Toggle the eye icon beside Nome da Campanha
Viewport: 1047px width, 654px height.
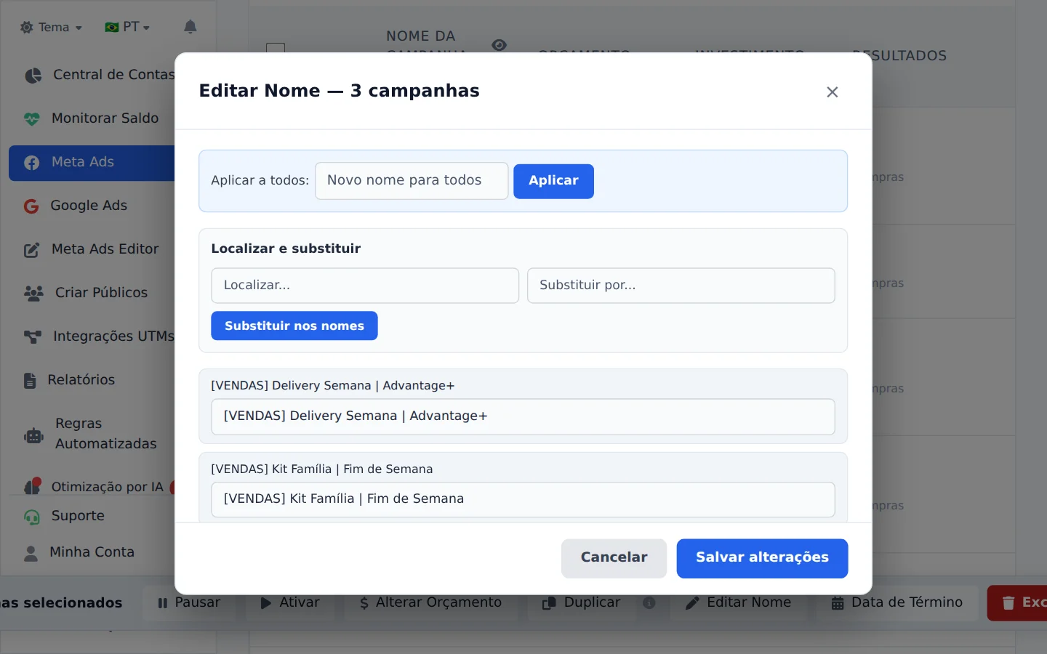coord(499,45)
